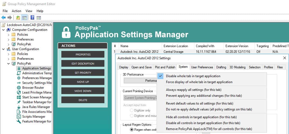The image size is (289, 134).
Task: Click the PROPERTIES action button
Action: click(x=83, y=54)
